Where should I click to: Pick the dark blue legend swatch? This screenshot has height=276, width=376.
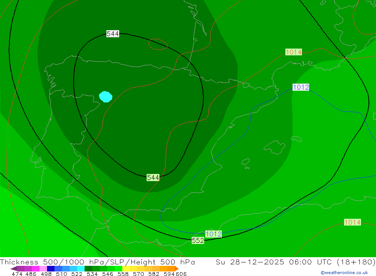pyautogui.click(x=51, y=268)
